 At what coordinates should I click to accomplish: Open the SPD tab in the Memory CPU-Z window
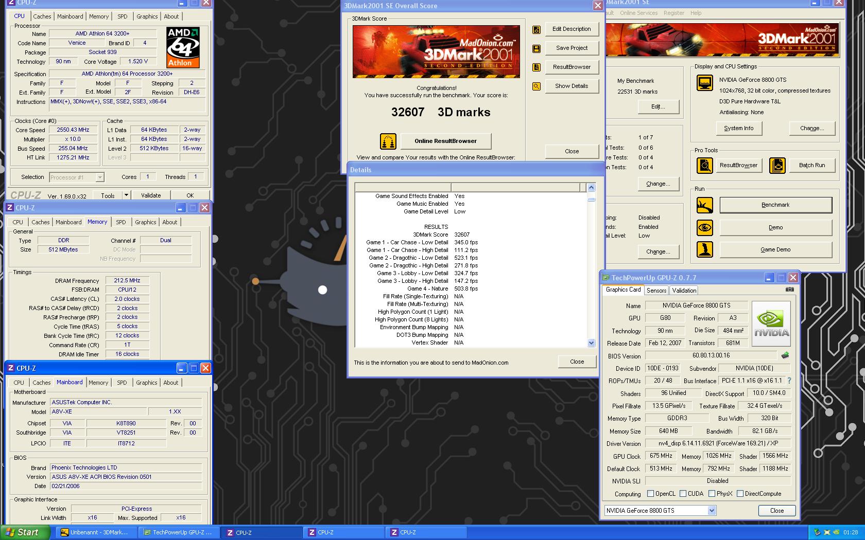[x=121, y=222]
